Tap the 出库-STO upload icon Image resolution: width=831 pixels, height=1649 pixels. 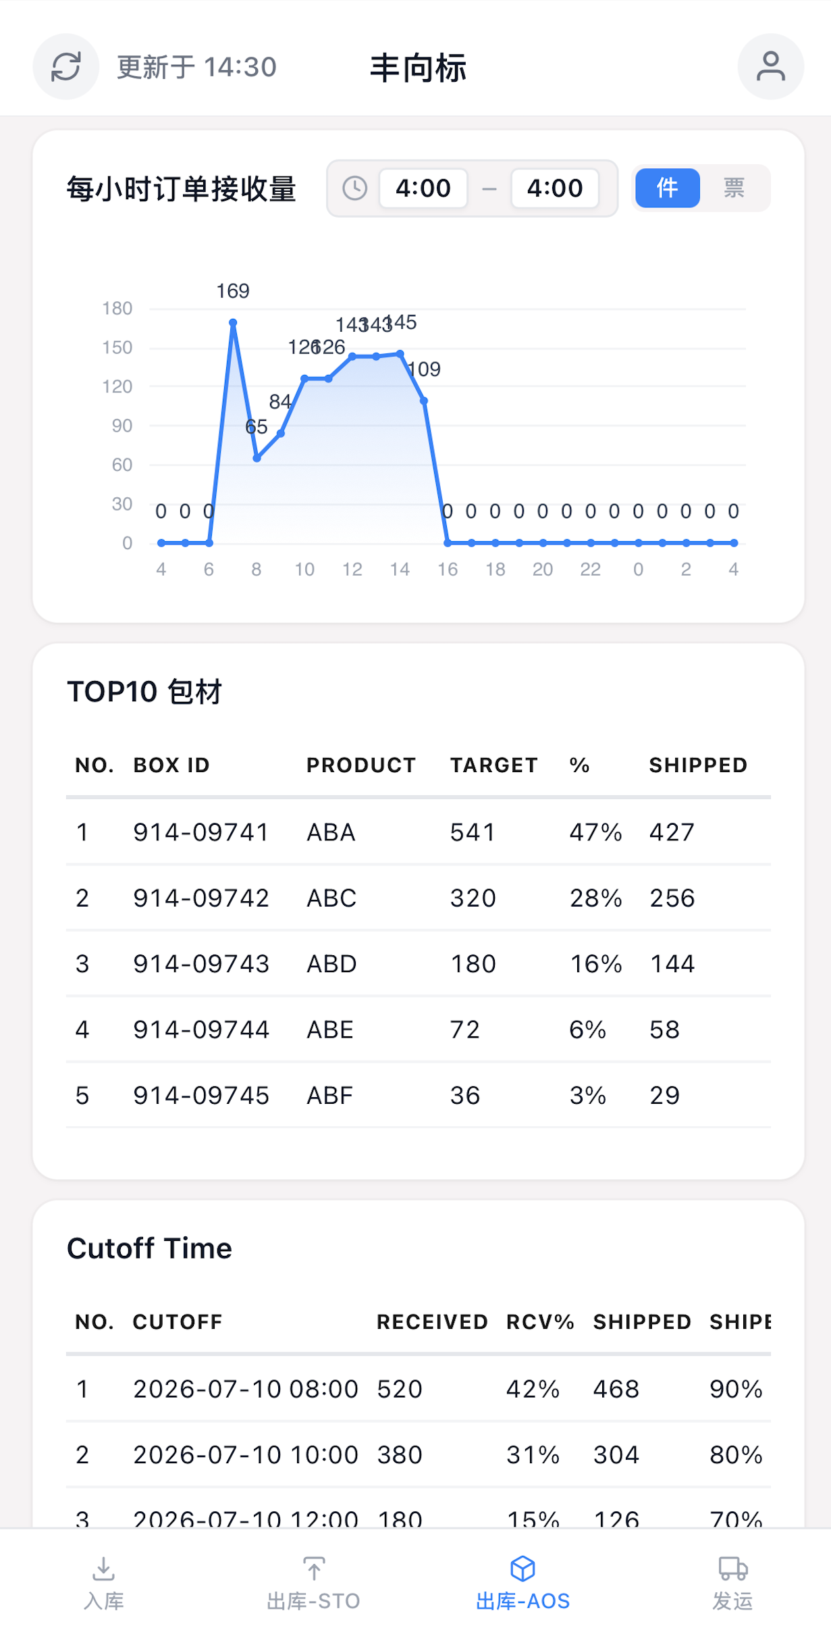coord(314,1569)
